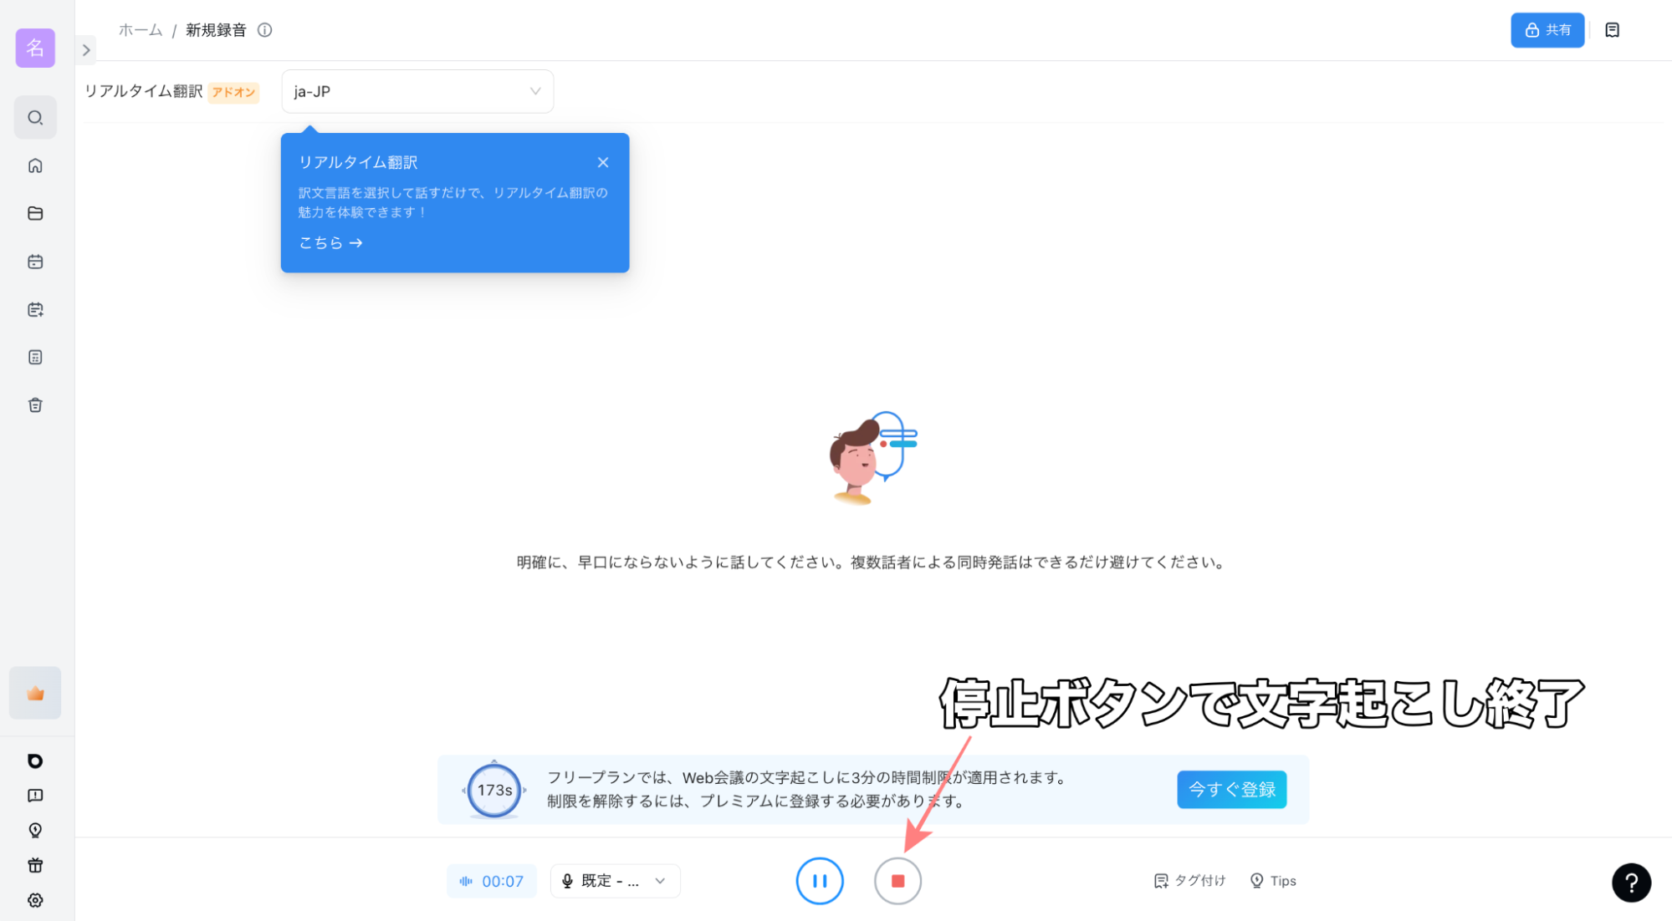1672x921 pixels.
Task: Close the リアルタイム翻訳 tooltip popup
Action: (x=602, y=162)
